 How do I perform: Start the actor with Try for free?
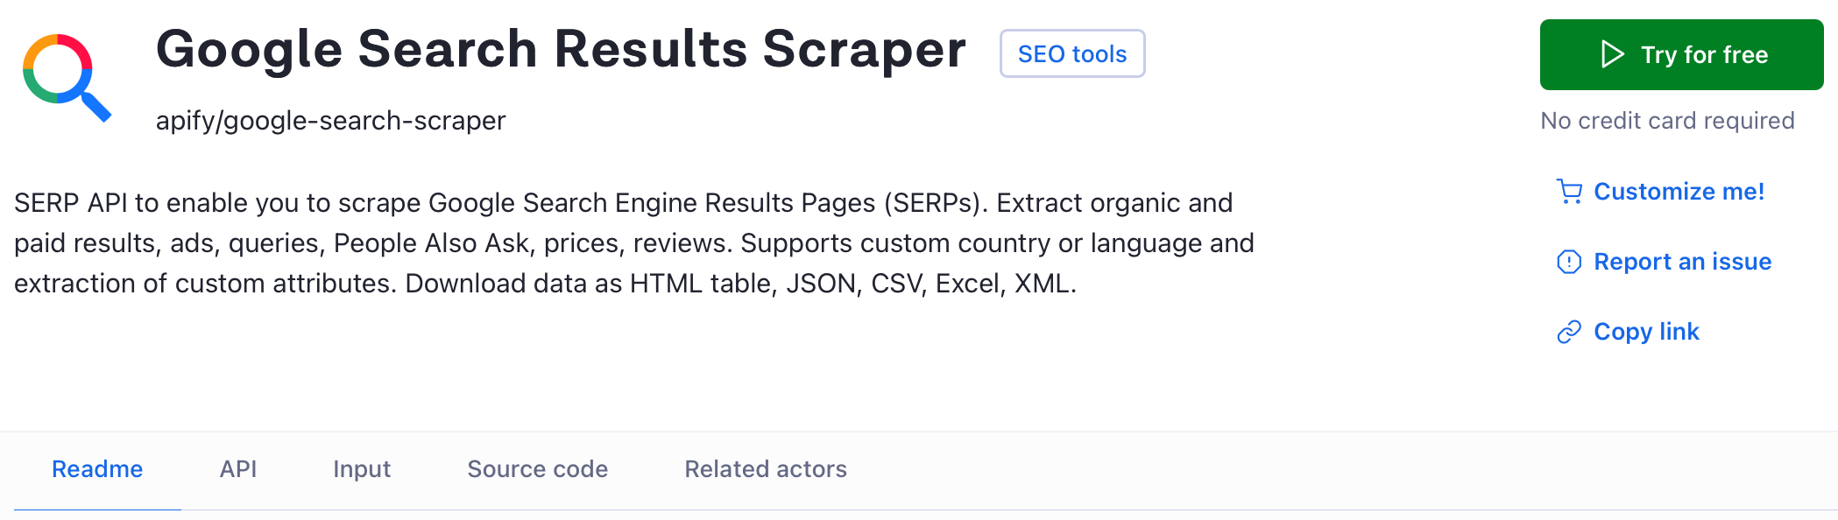1681,54
